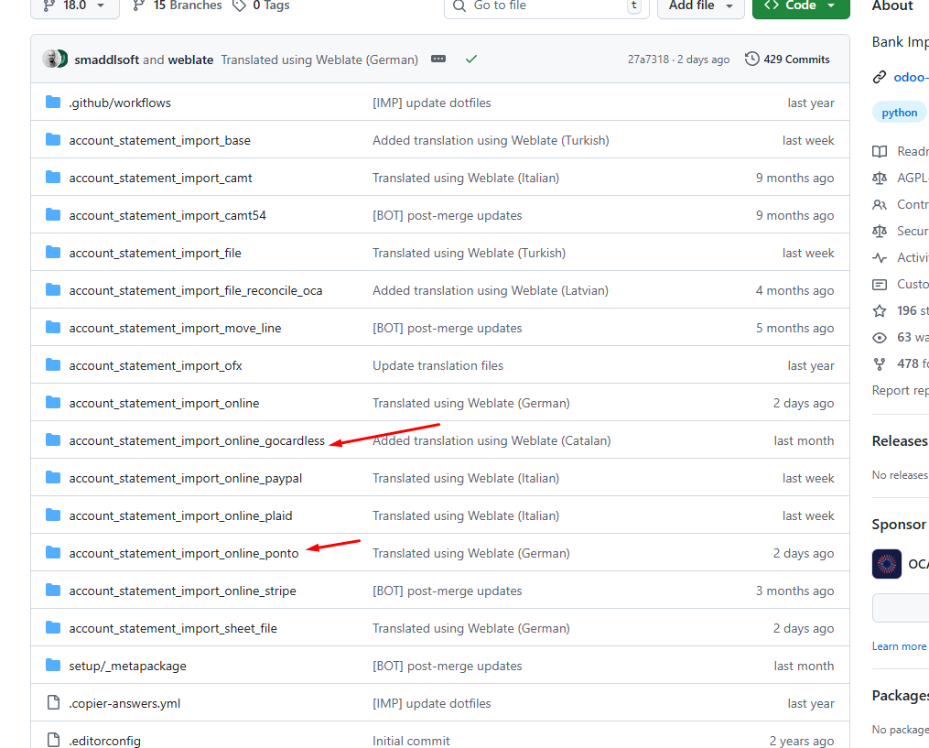Click the python topic tag
This screenshot has height=748, width=929.
(899, 113)
